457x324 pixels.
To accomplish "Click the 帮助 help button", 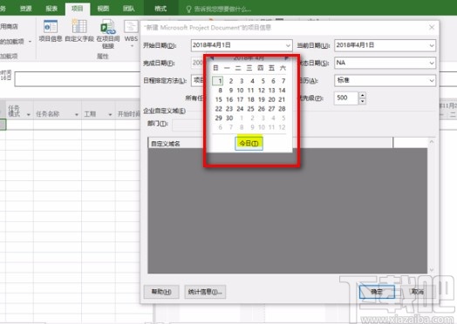I will pyautogui.click(x=161, y=292).
